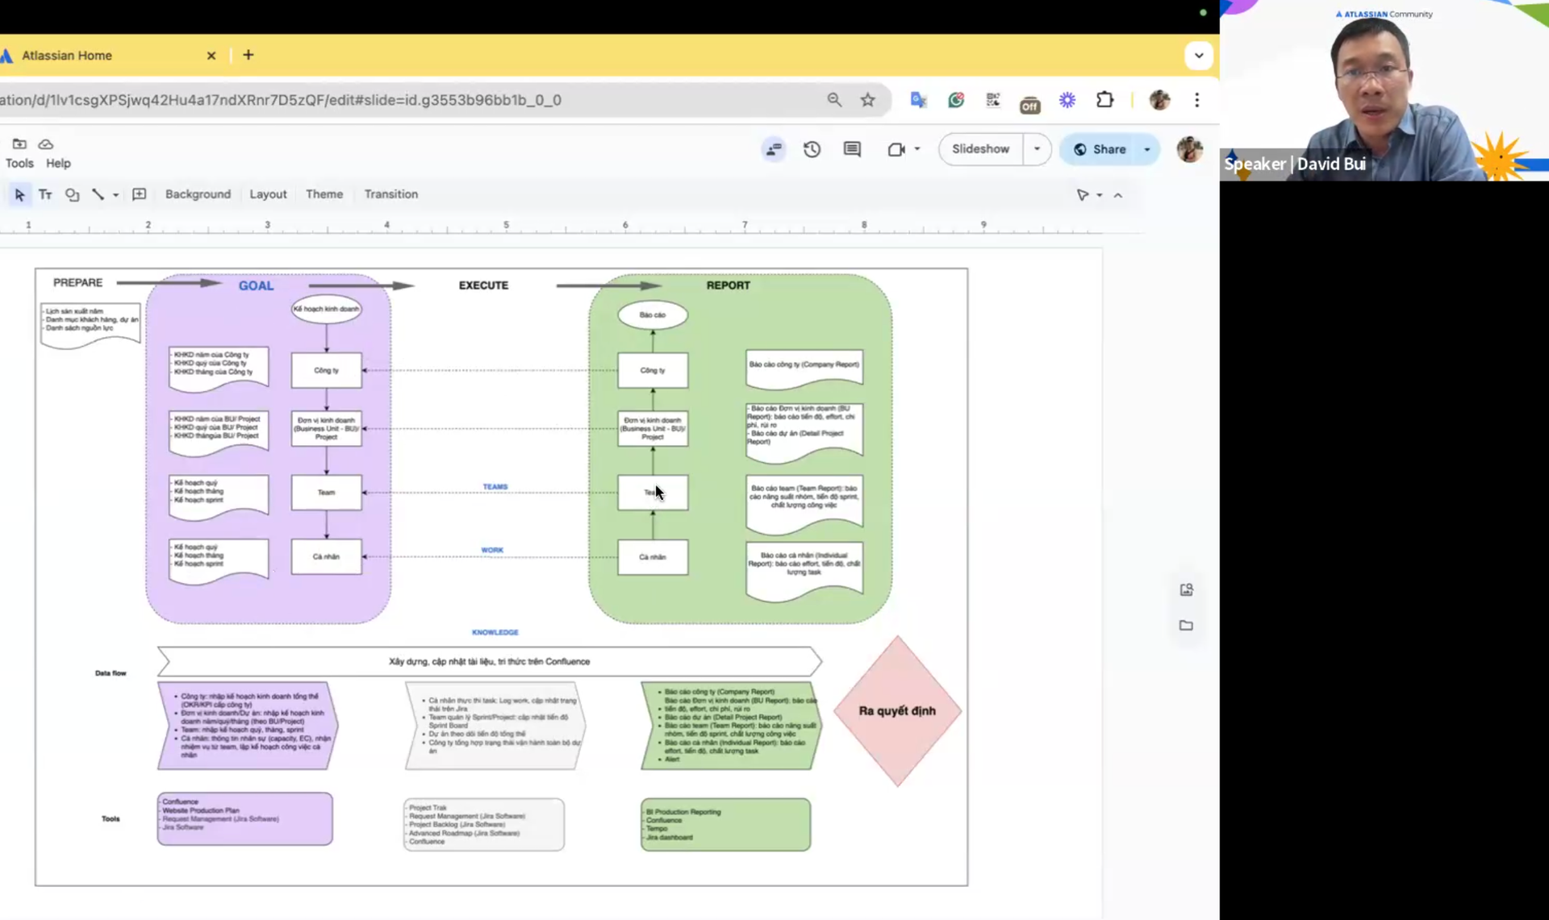The width and height of the screenshot is (1549, 920).
Task: Click the browser address bar URL
Action: (281, 100)
